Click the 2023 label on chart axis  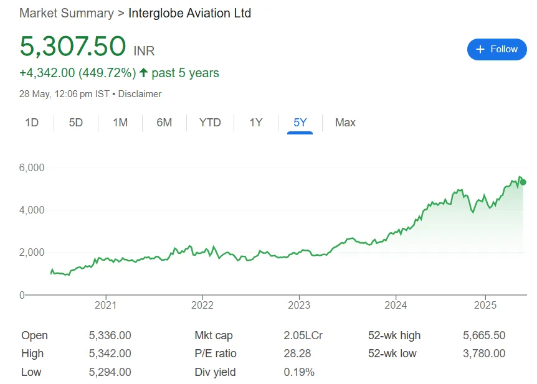click(299, 306)
